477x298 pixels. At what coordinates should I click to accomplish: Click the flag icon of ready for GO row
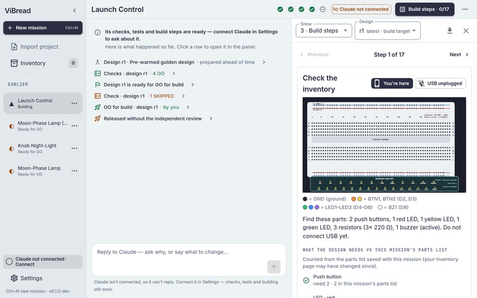[x=98, y=85]
